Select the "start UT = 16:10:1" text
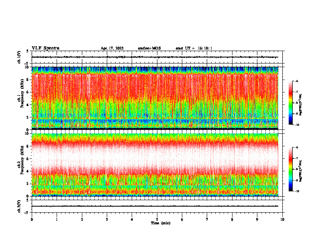Screen dimensions: 318x246 [x=194, y=48]
